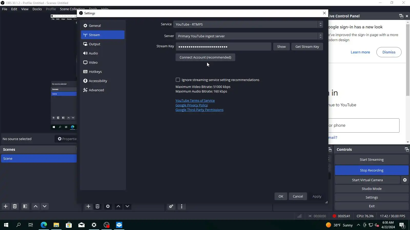Open the Windows Start menu
The height and width of the screenshot is (230, 410).
tap(6, 225)
